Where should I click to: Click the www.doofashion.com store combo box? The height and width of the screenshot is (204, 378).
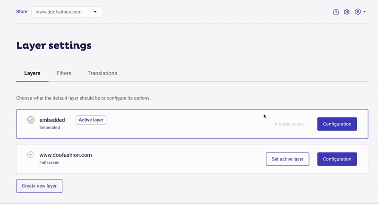[67, 12]
